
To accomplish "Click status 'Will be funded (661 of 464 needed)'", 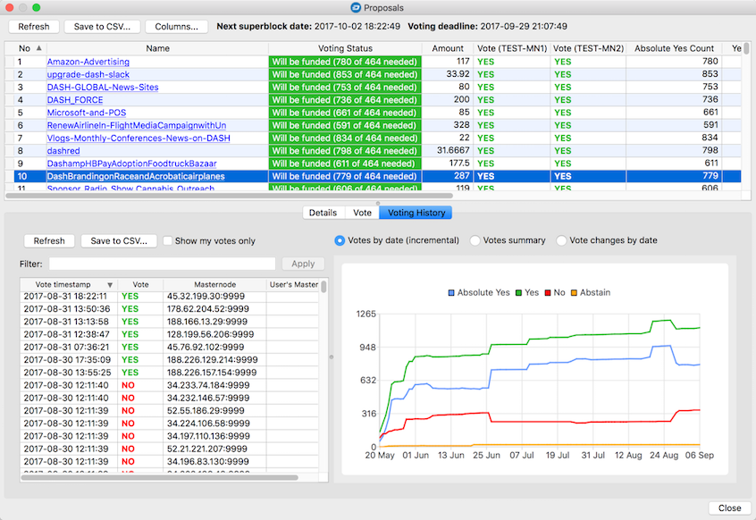I will point(345,113).
